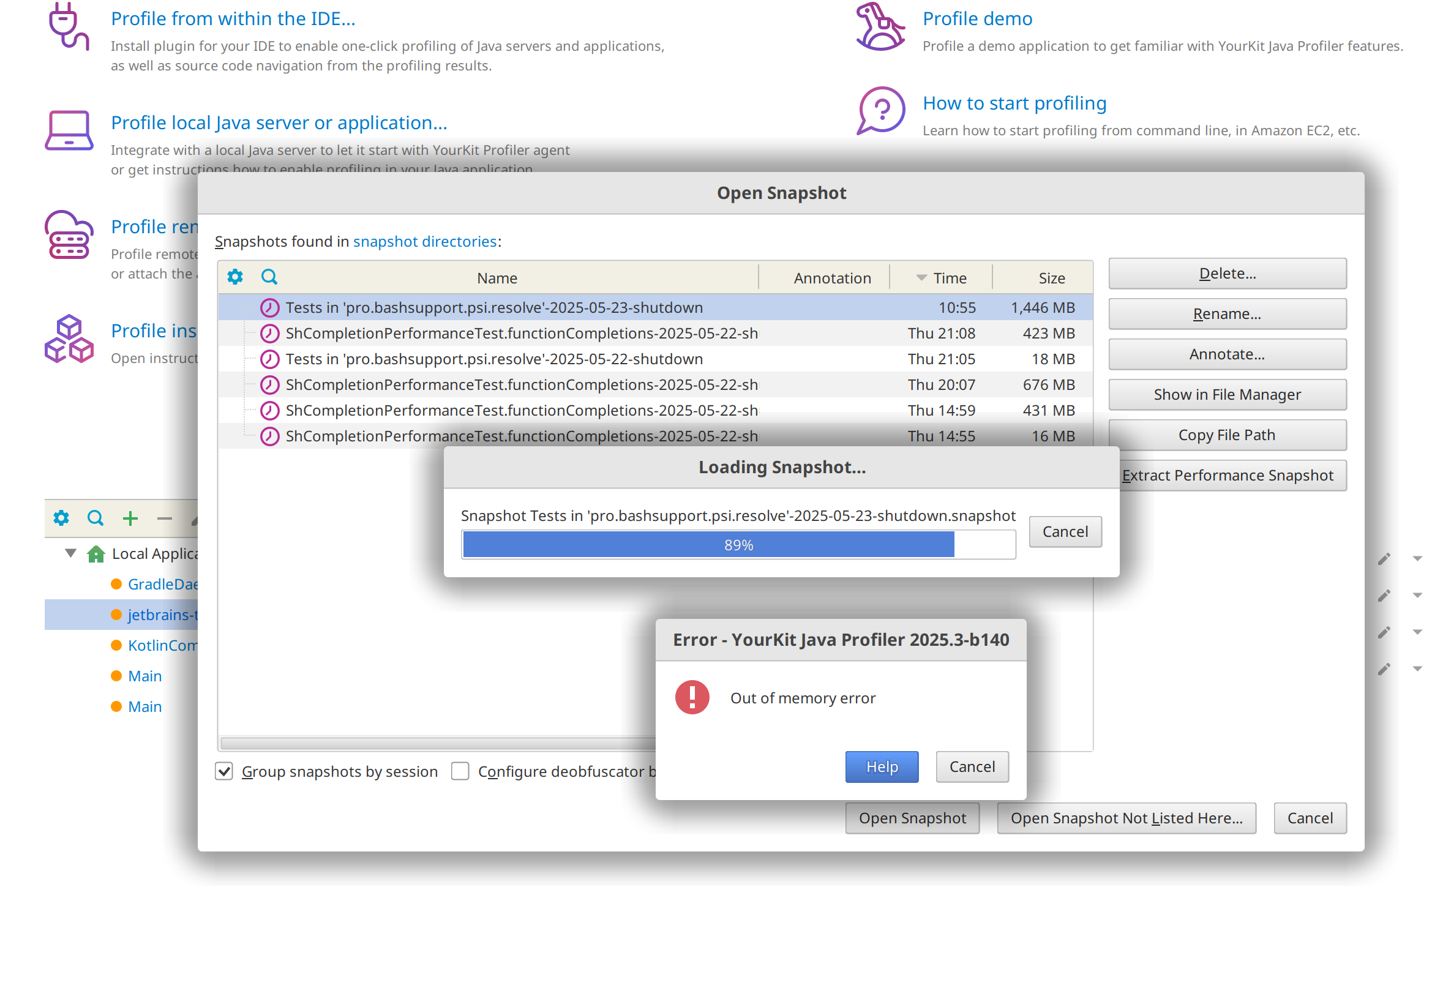Select the jetbrains application entry
Screen dimensions: 1432x999
coord(121,615)
